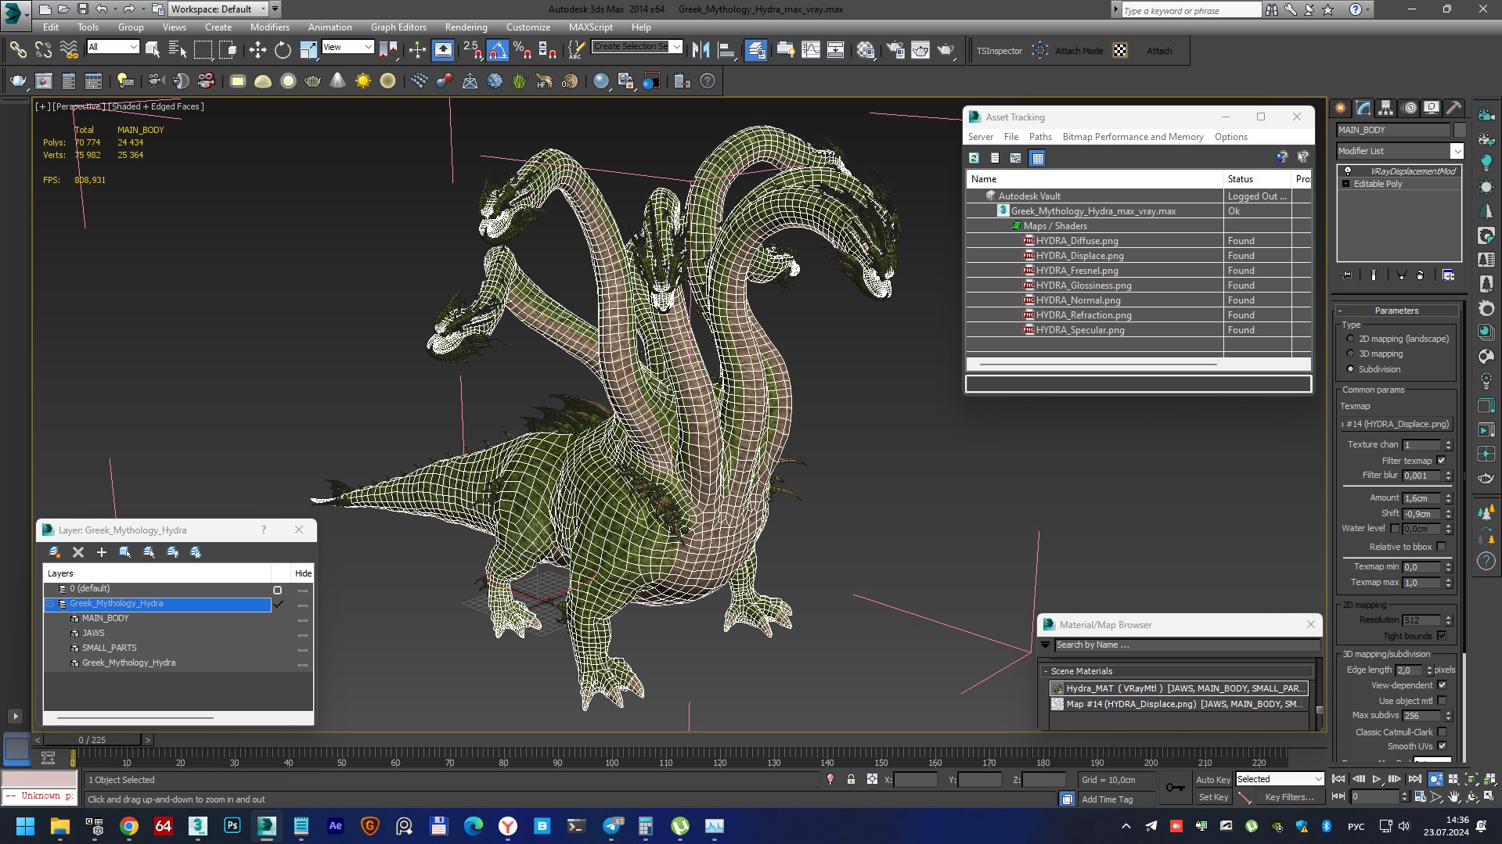Activate the Unlink Selection tool

(x=43, y=50)
